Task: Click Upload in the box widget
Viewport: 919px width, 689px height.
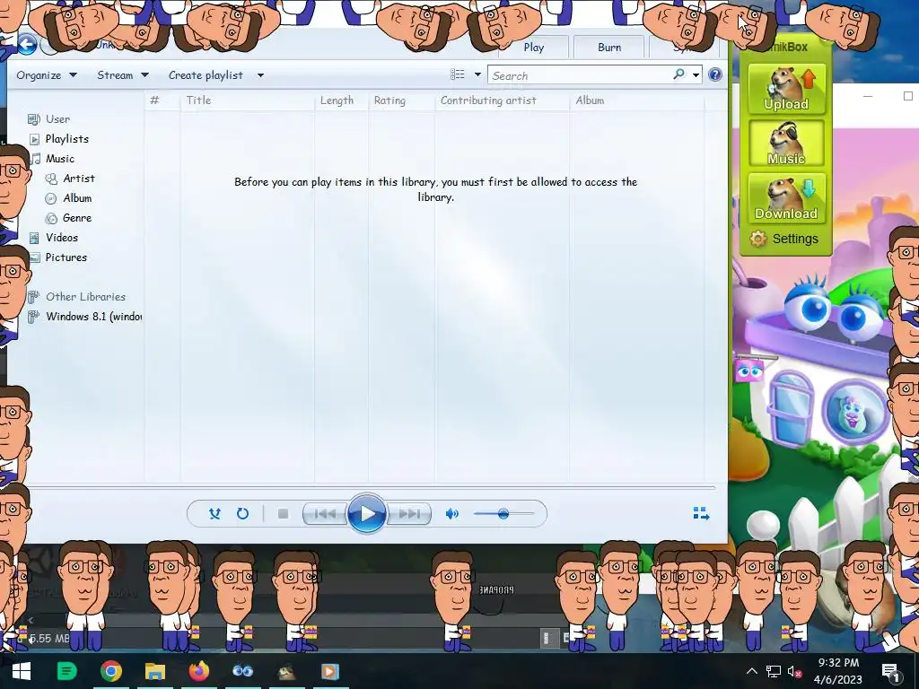Action: [786, 89]
